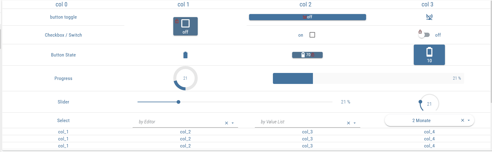Clear the by Editor select field
This screenshot has height=152, width=492.
[x=226, y=123]
